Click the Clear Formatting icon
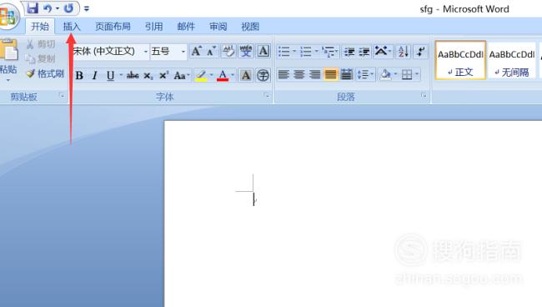Screen dimensions: 542x307 point(228,52)
